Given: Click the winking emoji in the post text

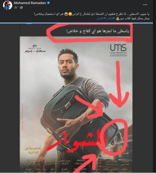Looking at the screenshot, I should 70,14.
